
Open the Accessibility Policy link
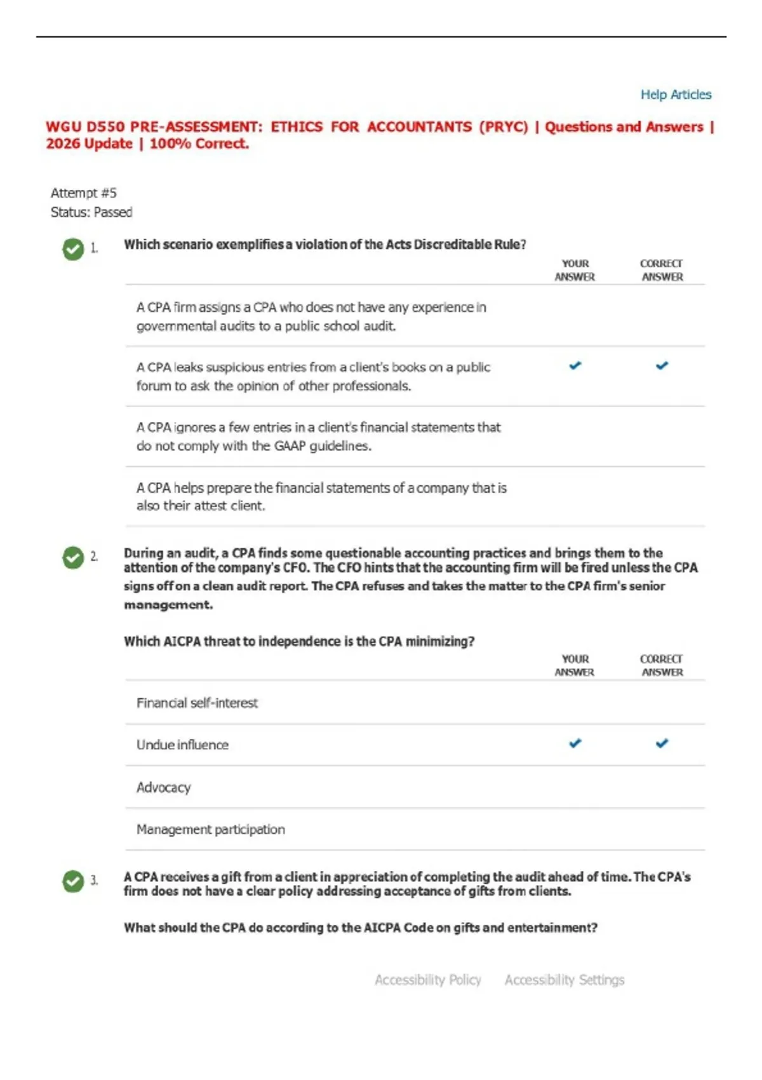[428, 980]
